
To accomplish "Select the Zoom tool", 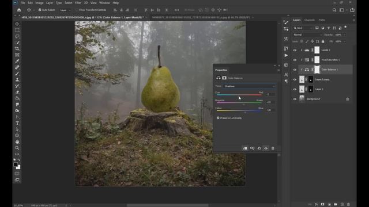I will point(17,148).
